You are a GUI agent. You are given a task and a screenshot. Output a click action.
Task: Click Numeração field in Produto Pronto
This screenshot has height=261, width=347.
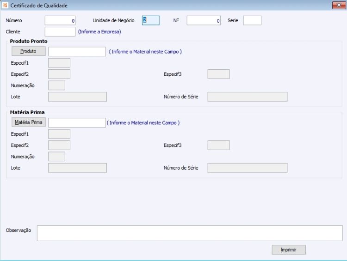(x=56, y=85)
